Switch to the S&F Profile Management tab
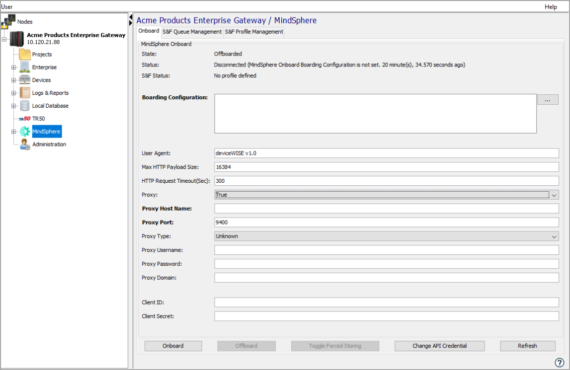Screen dimensions: 570x370 coord(254,32)
